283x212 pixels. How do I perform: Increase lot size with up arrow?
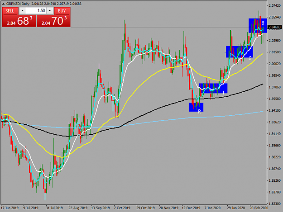[x=50, y=11]
